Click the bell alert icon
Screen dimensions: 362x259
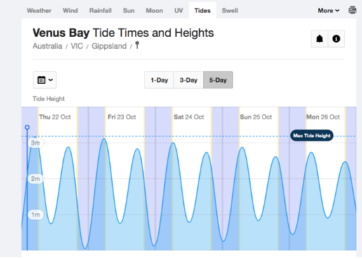click(x=319, y=39)
